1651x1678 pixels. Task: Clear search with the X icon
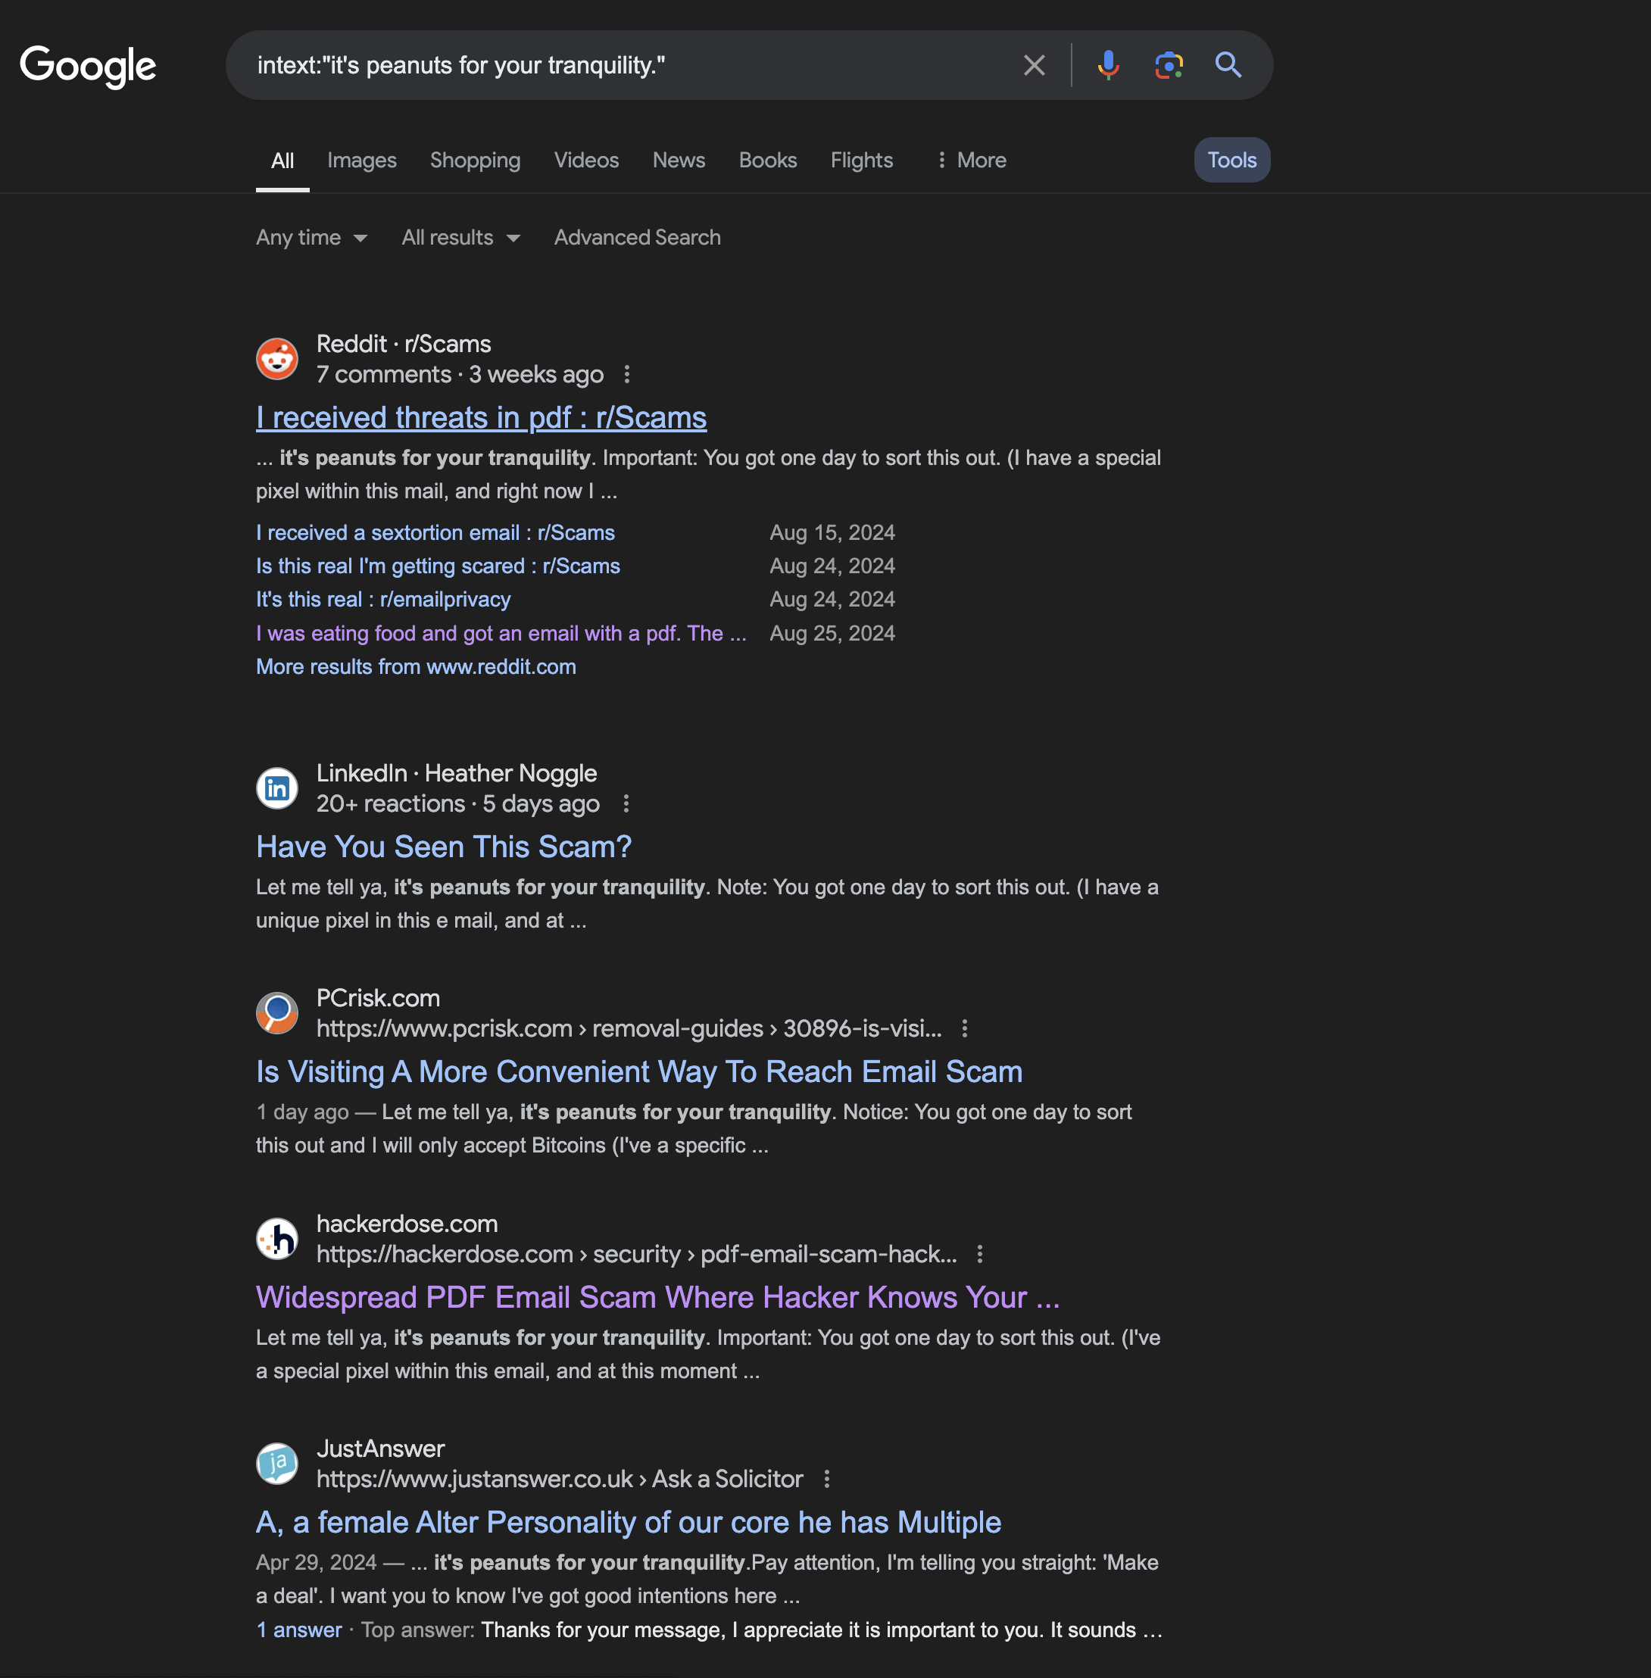tap(1034, 65)
